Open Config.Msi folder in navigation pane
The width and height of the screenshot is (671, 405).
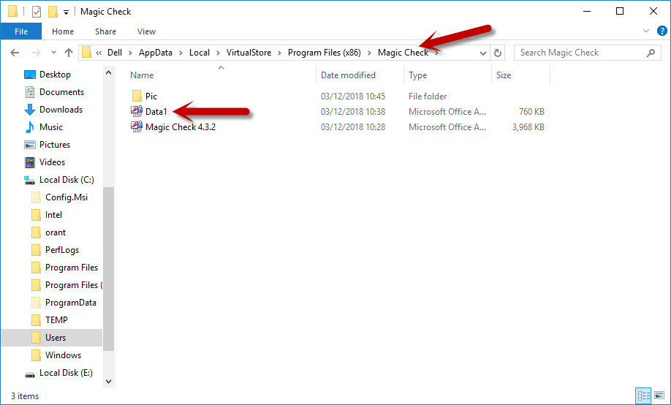pyautogui.click(x=67, y=197)
